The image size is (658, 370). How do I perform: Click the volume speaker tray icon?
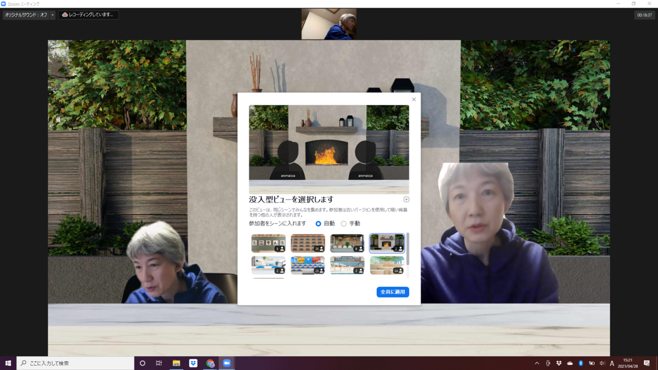(602, 363)
